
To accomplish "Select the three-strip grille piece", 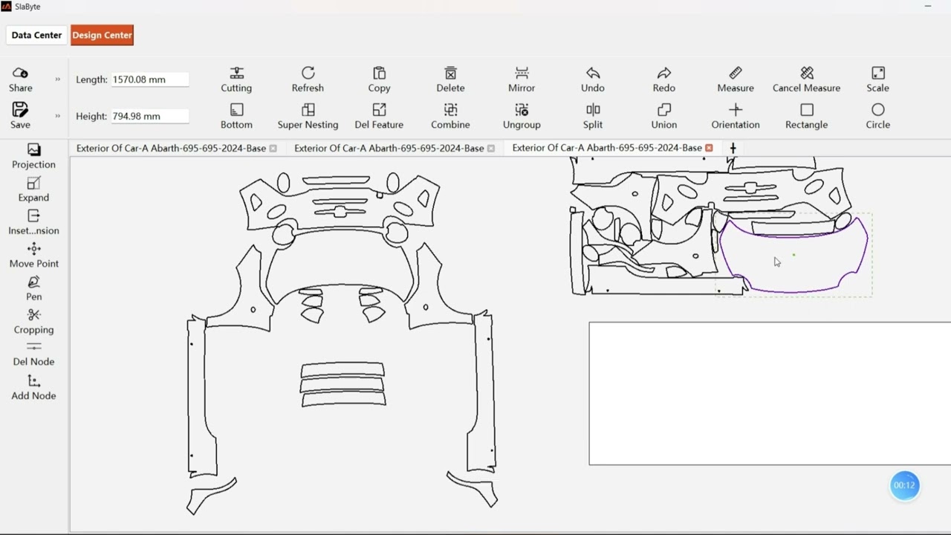I will 343,384.
